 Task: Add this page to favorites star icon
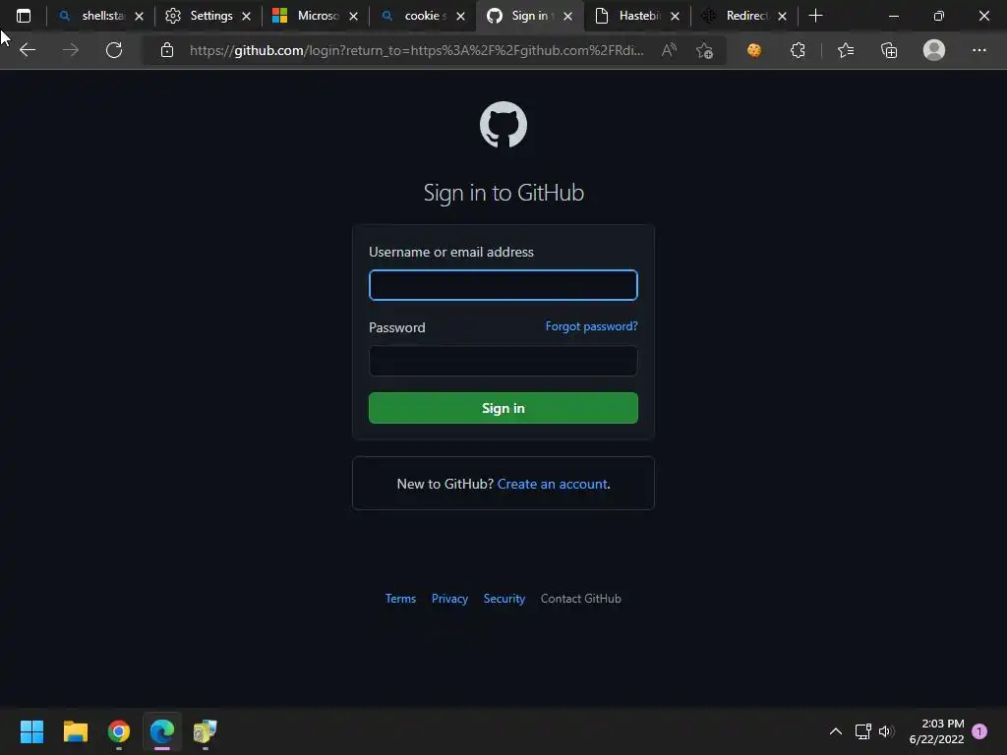tap(704, 50)
